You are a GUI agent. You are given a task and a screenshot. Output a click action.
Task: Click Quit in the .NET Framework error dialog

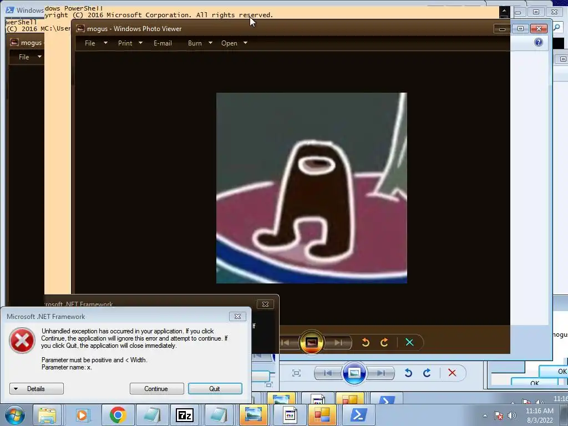coord(215,389)
